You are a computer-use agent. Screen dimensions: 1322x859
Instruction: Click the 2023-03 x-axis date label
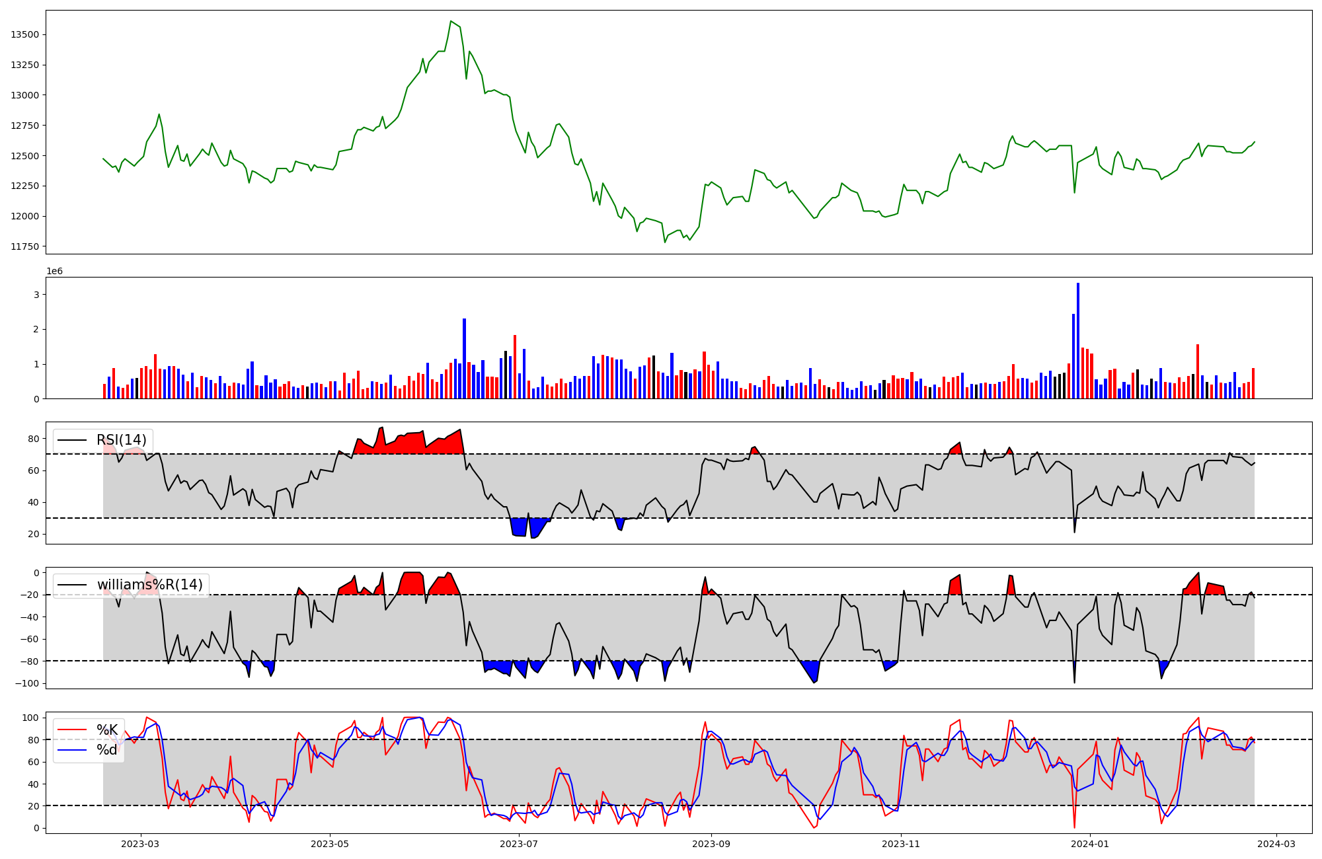(x=140, y=844)
